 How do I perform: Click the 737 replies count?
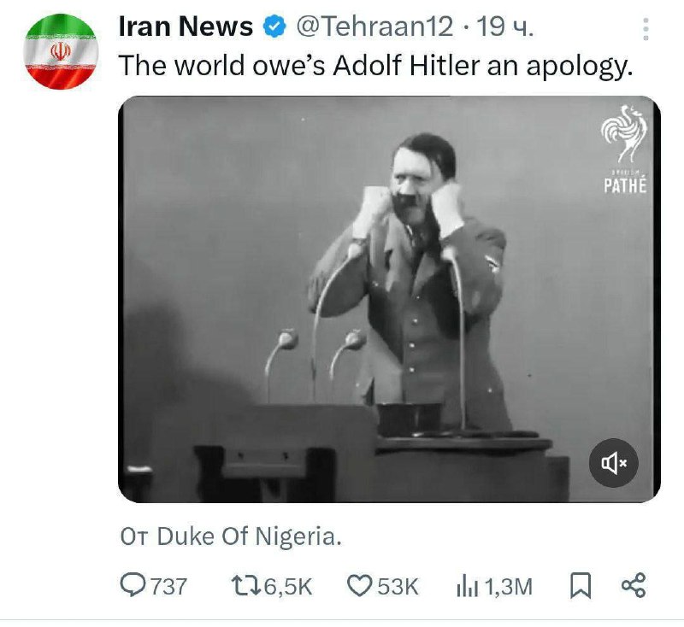pos(168,586)
